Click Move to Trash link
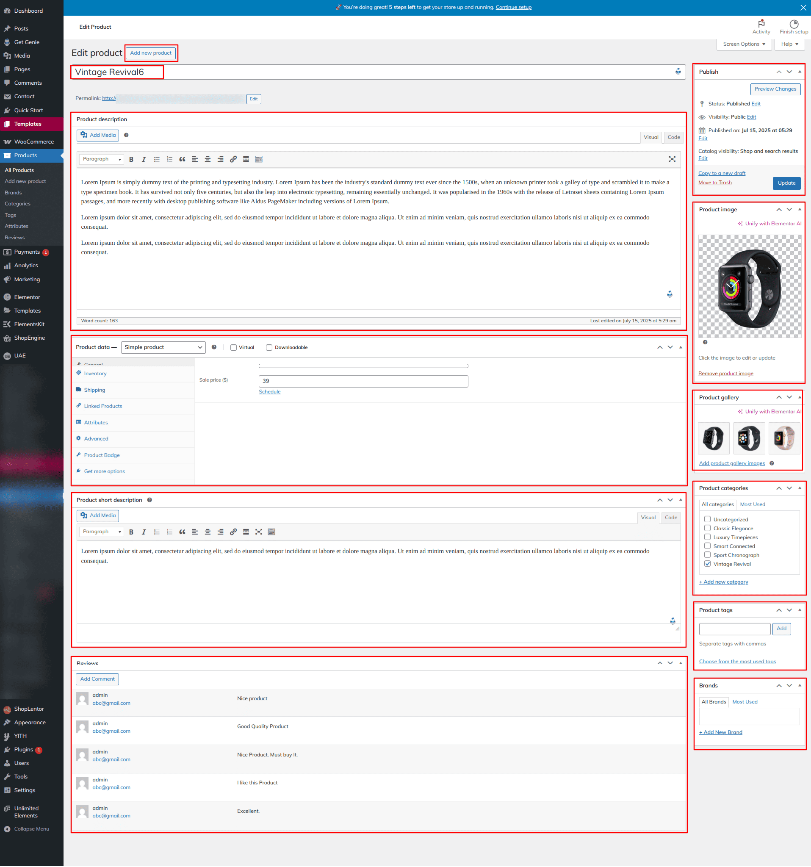The width and height of the screenshot is (811, 867). [x=714, y=183]
